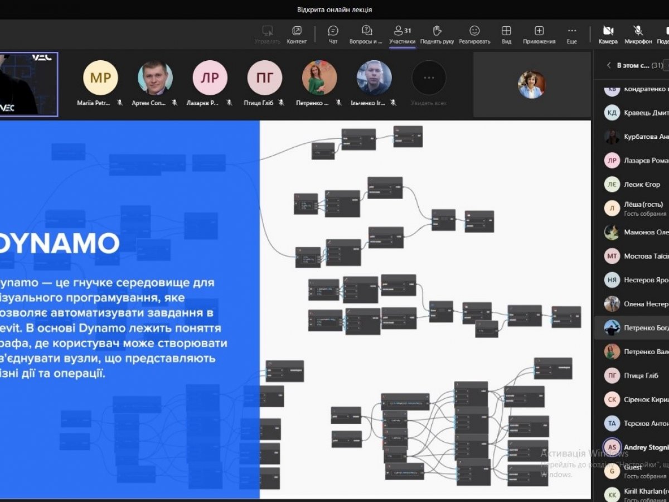Click the muted mic icon beside Ільченко Іг...
The height and width of the screenshot is (502, 669).
tap(394, 103)
